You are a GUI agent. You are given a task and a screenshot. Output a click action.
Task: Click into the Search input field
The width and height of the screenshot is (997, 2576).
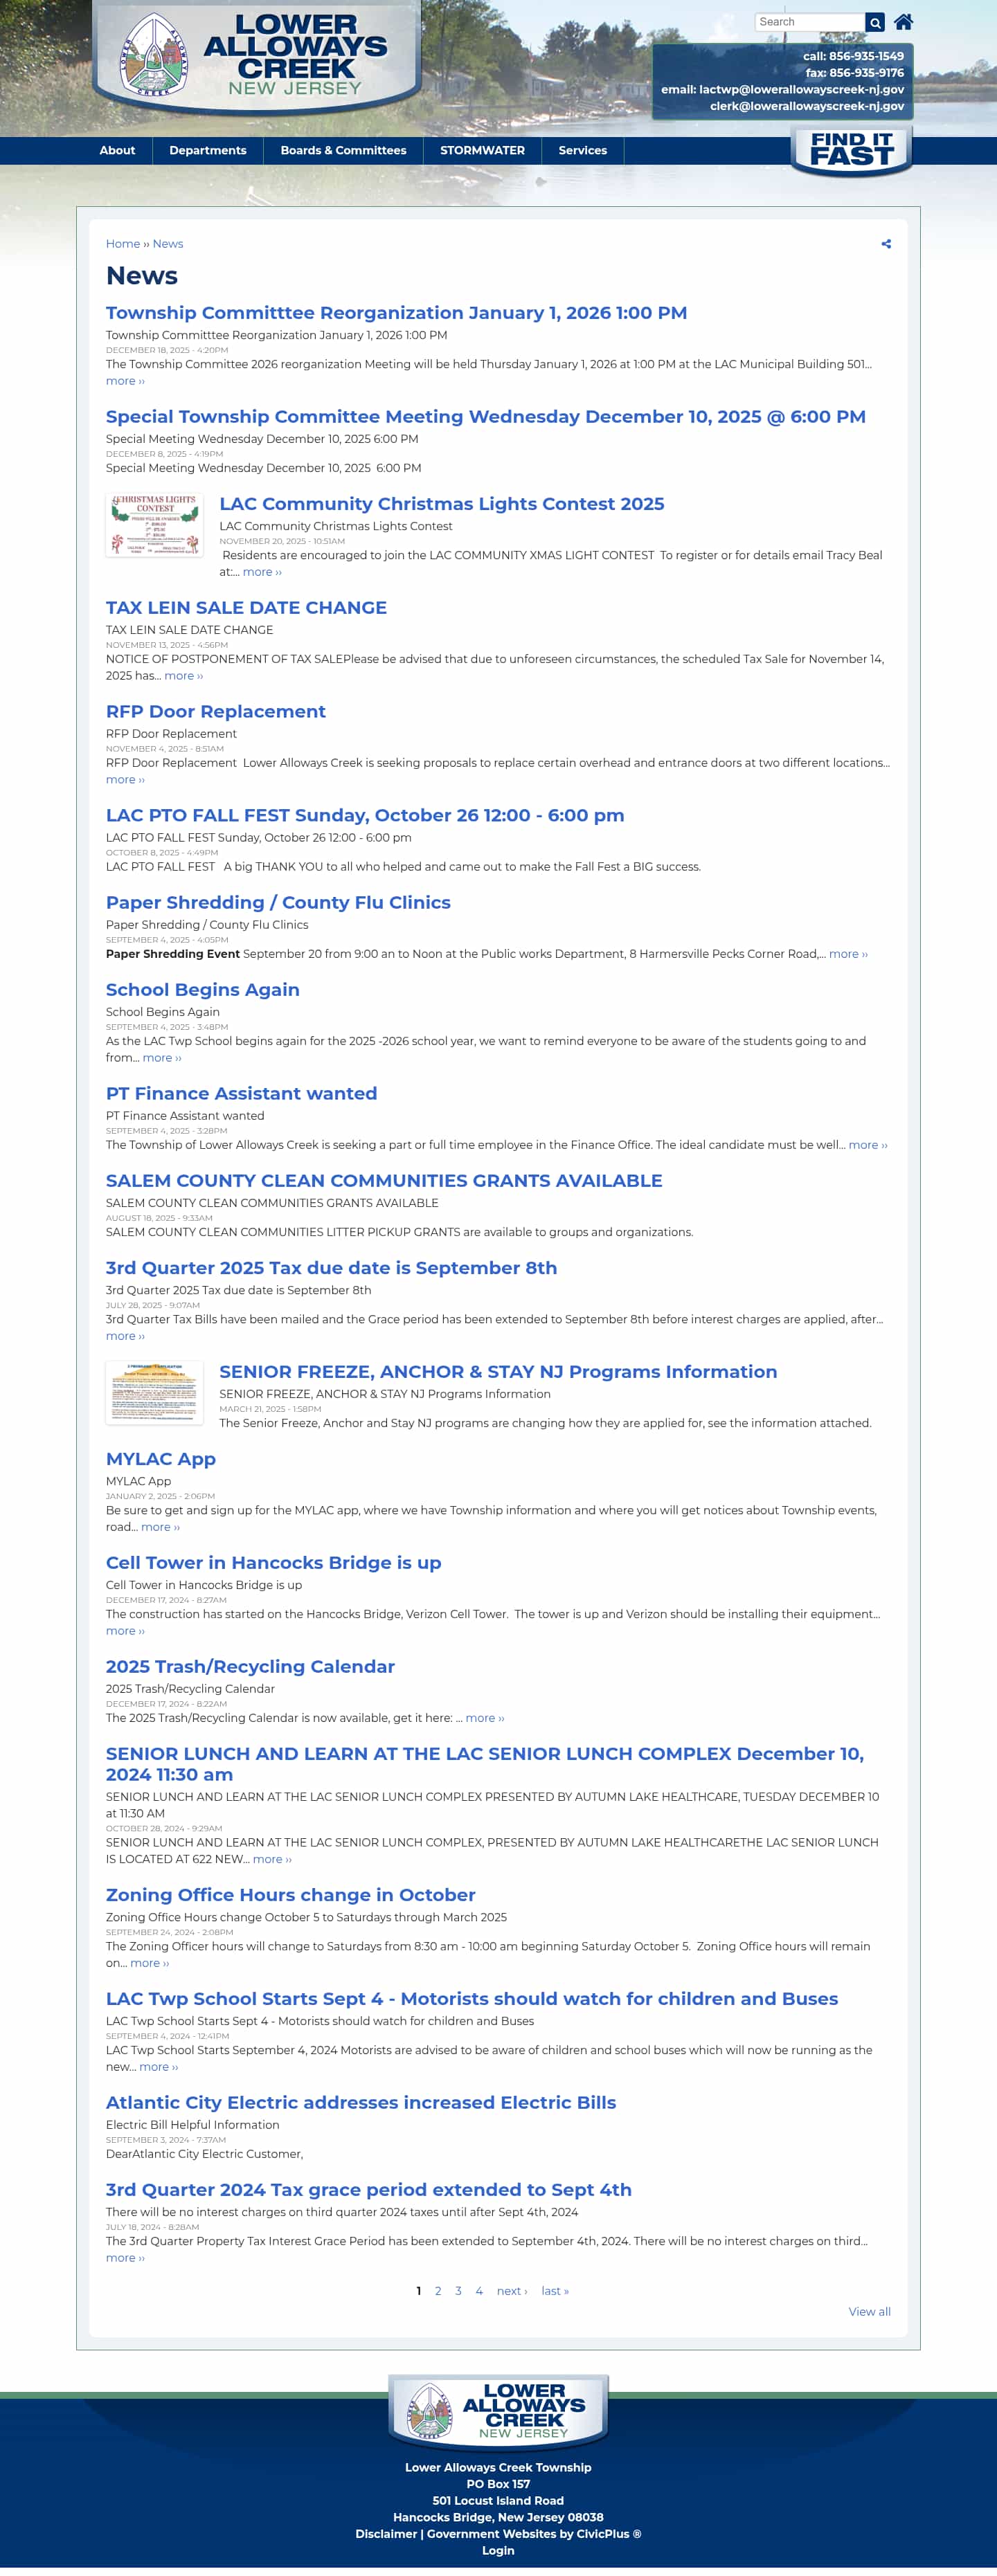tap(810, 22)
